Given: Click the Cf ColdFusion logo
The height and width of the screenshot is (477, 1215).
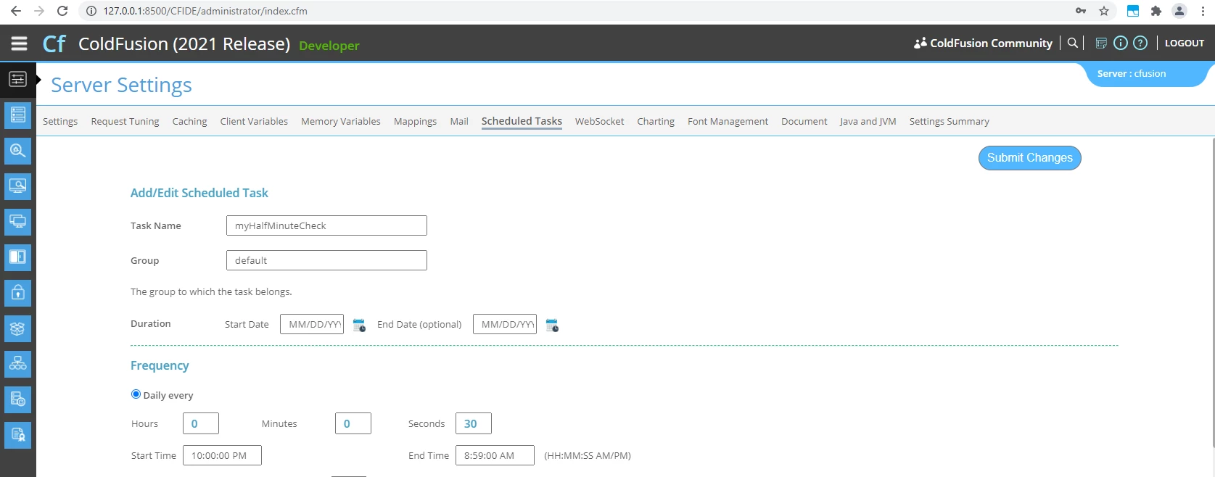Looking at the screenshot, I should pyautogui.click(x=54, y=43).
